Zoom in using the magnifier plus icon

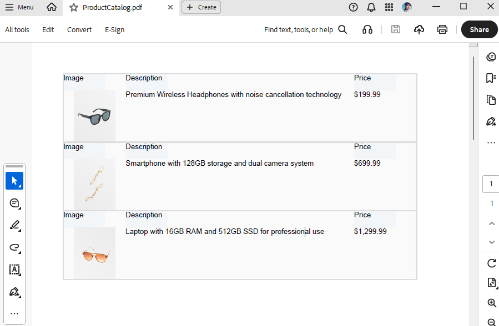(491, 303)
